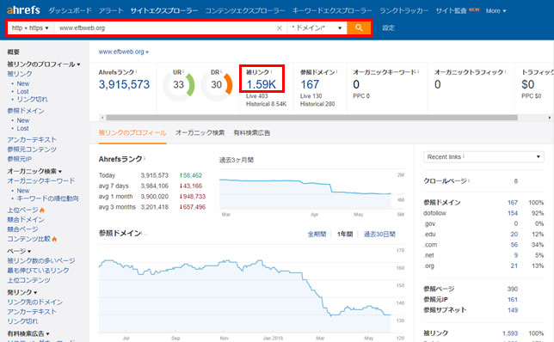Open the http + https protocol dropdown

pyautogui.click(x=30, y=27)
